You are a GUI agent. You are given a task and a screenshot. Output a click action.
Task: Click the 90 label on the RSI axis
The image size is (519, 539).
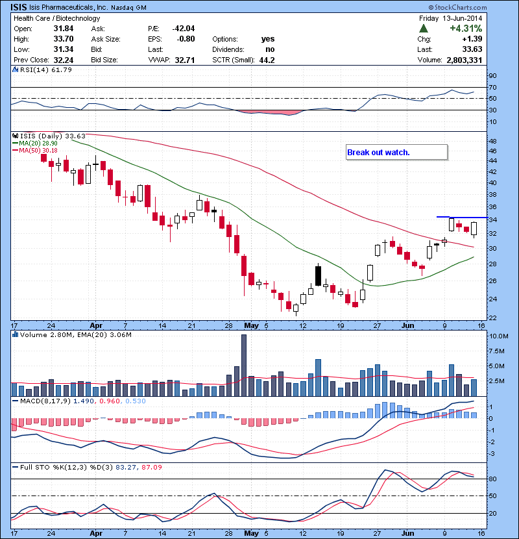tap(492, 75)
